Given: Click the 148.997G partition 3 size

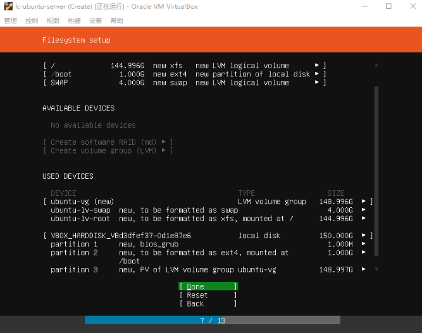Looking at the screenshot, I should click(336, 270).
